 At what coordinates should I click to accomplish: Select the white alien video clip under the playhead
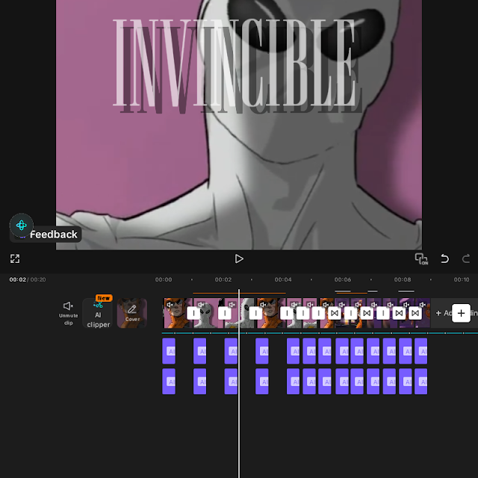click(240, 313)
